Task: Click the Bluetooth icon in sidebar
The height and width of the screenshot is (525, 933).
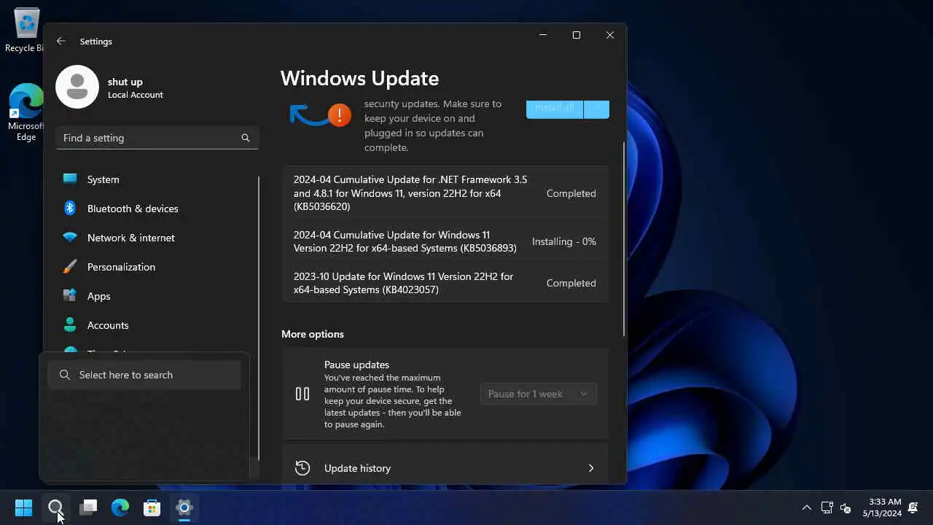Action: pos(70,208)
